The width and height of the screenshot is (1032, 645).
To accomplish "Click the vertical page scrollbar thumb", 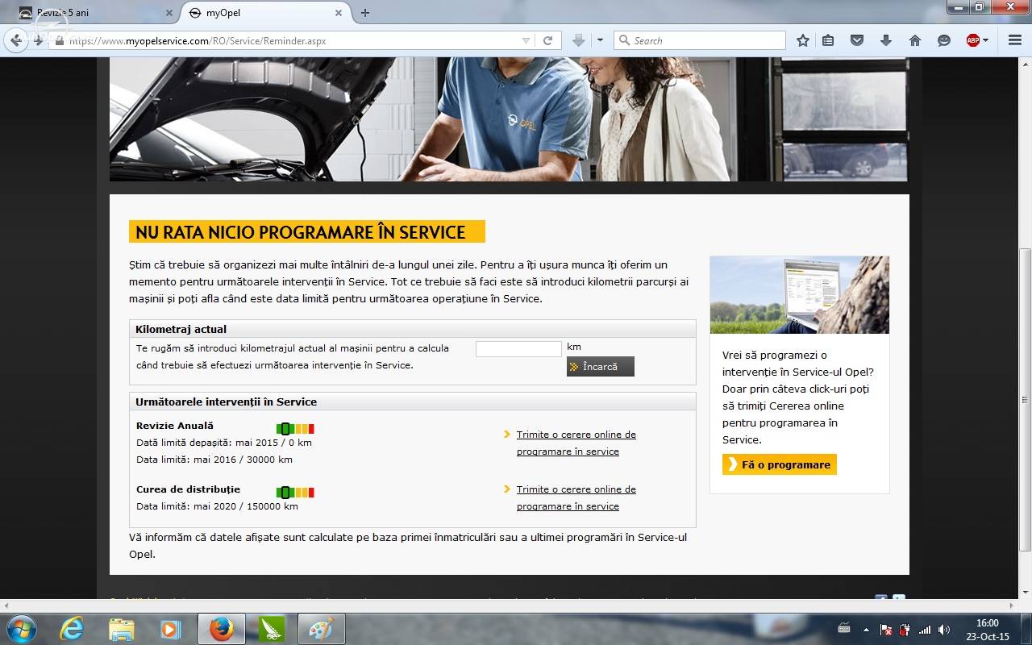I will pyautogui.click(x=1025, y=400).
